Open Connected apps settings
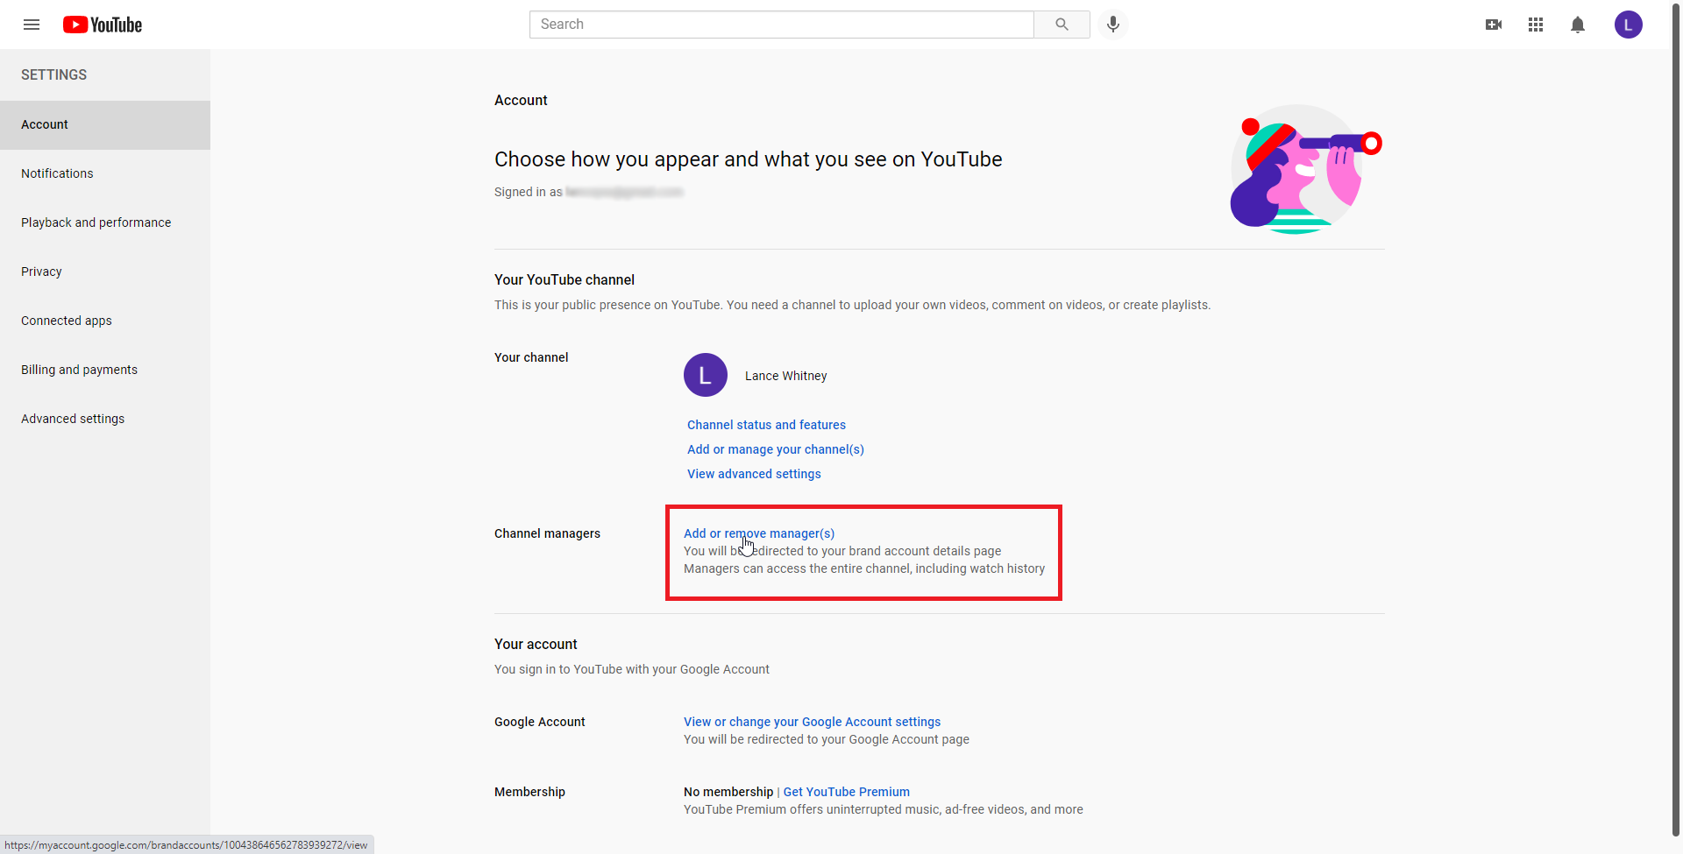The image size is (1683, 854). pos(105,321)
